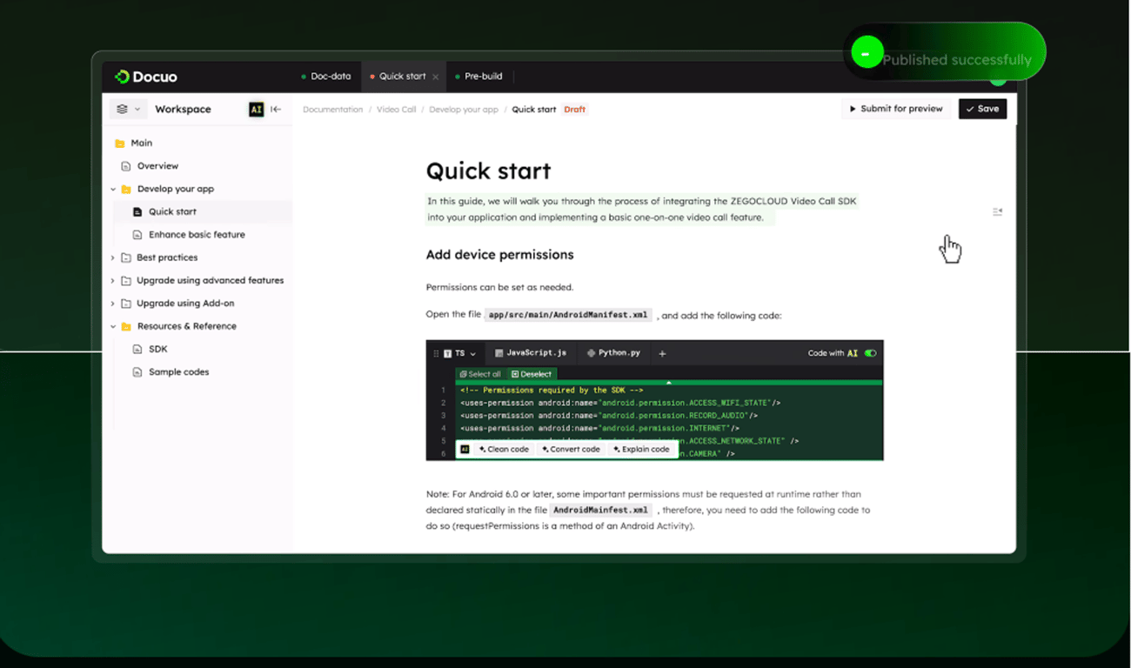This screenshot has height=668, width=1131.
Task: Click the AndroidMainfest.xml inline code
Action: 602,510
